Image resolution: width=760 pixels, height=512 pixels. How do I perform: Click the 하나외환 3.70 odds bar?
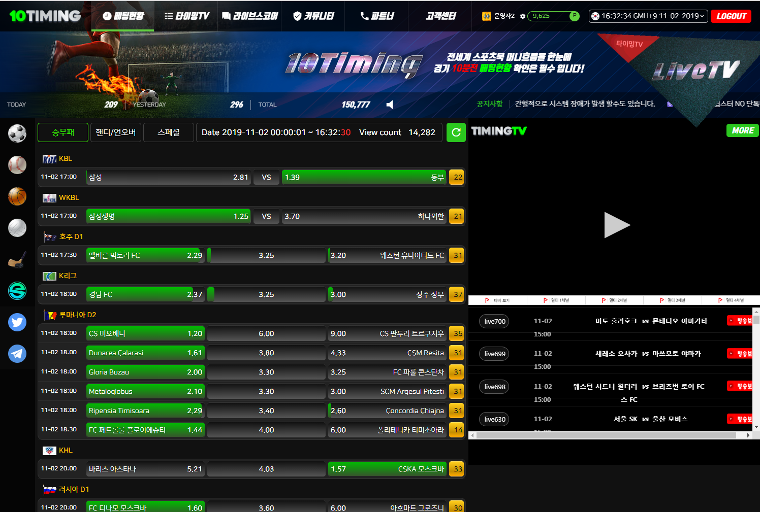click(x=364, y=216)
